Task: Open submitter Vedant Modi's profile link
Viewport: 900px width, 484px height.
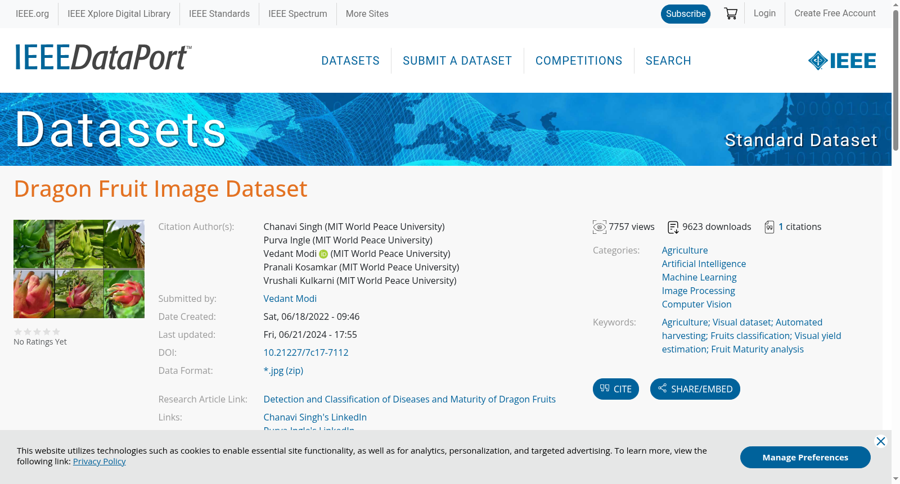Action: click(x=290, y=299)
